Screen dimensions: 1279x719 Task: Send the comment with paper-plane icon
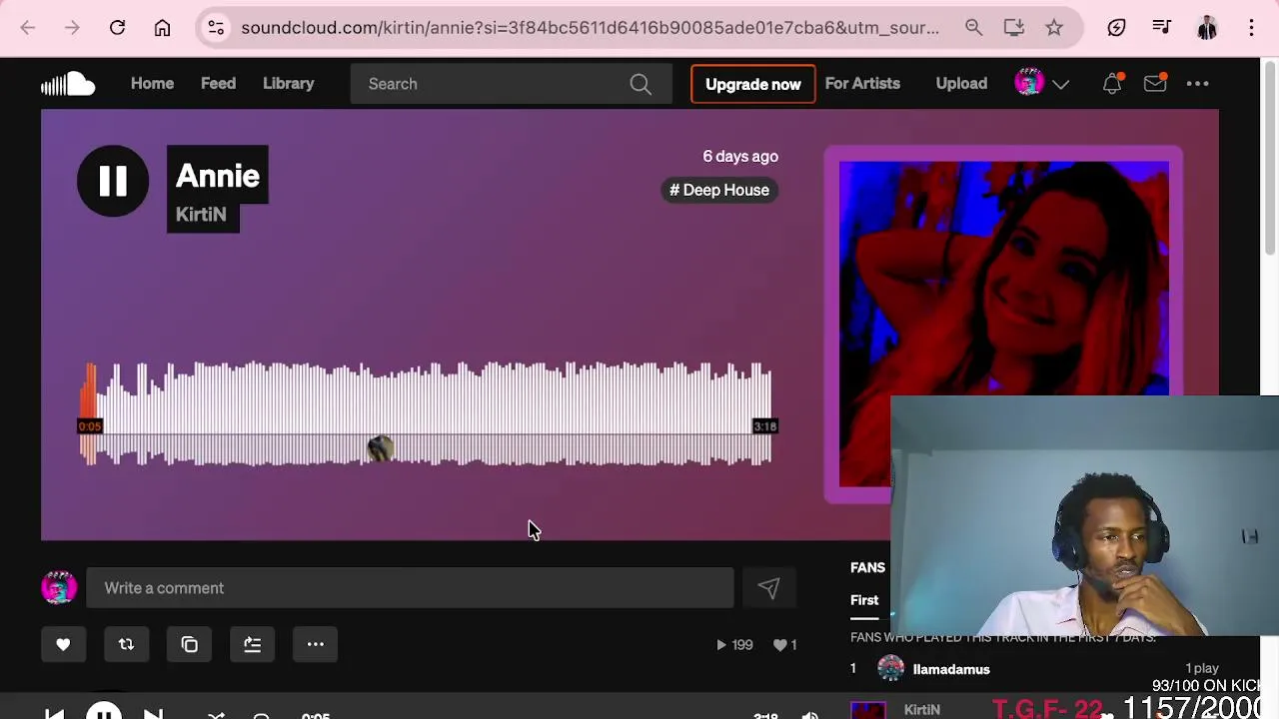767,588
